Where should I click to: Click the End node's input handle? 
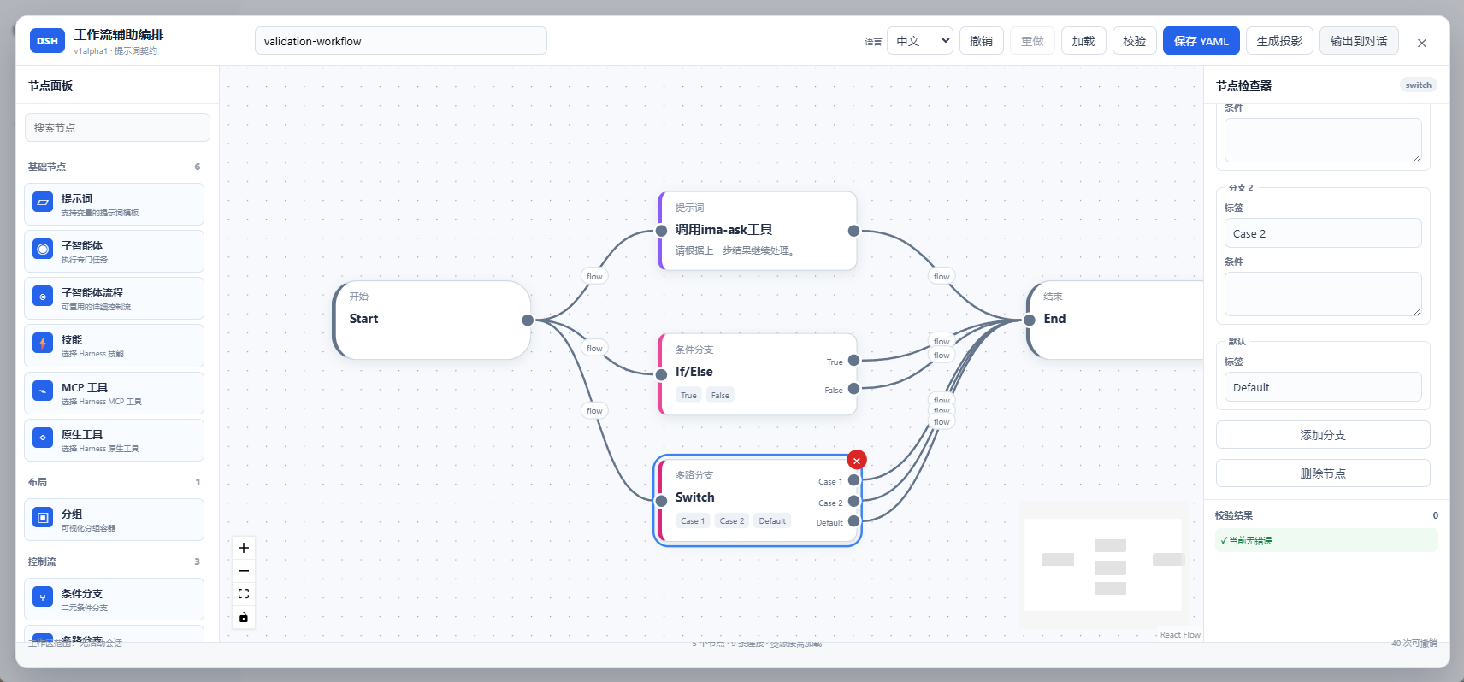point(1030,320)
